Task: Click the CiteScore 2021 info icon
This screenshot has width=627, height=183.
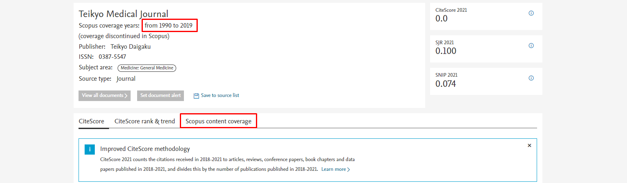Action: pyautogui.click(x=531, y=13)
